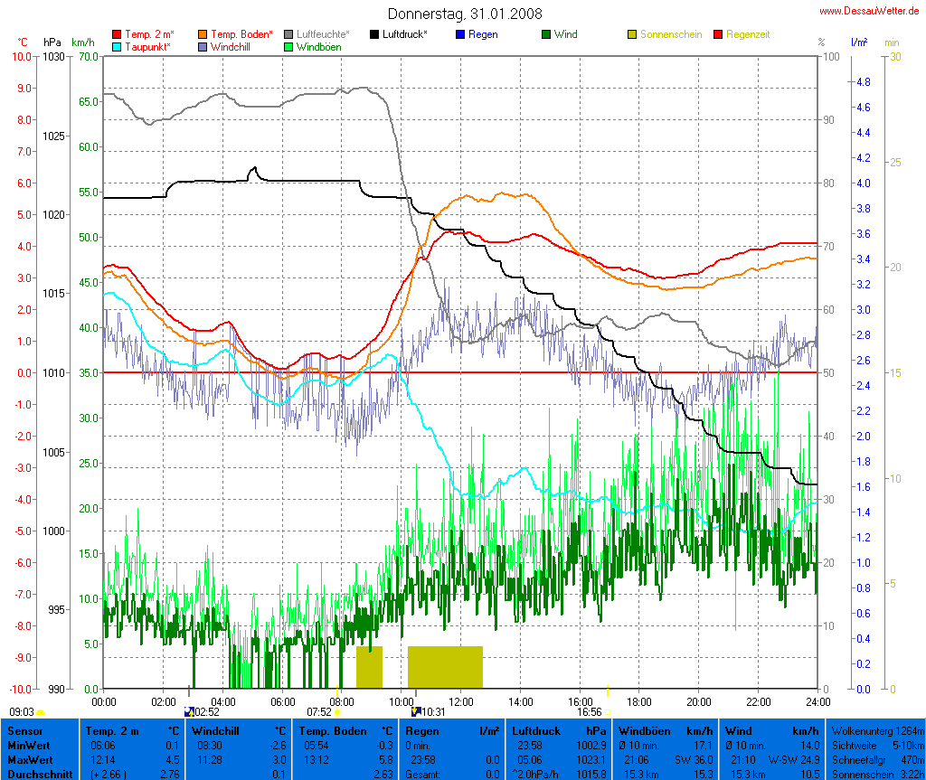Click the black Luftdruck legend square

[x=374, y=34]
